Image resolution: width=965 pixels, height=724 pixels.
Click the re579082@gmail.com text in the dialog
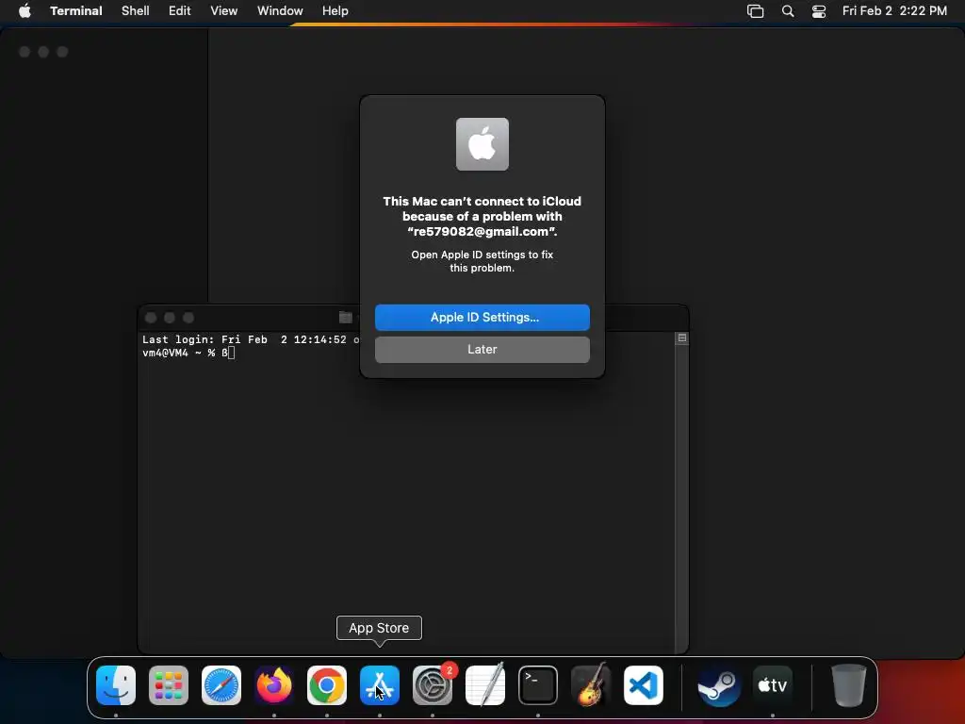(482, 232)
